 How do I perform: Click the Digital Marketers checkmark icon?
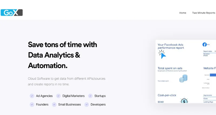(58, 96)
